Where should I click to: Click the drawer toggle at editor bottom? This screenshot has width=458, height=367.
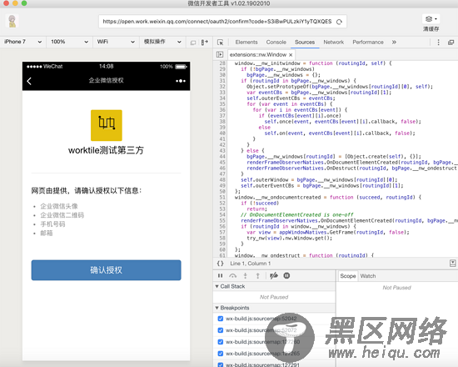coord(452,263)
